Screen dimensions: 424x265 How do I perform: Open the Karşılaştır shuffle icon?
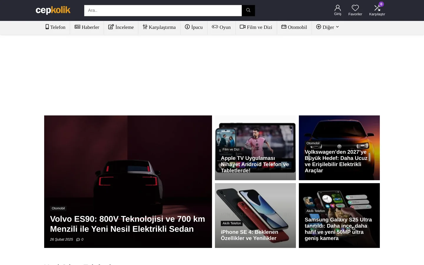(x=377, y=8)
